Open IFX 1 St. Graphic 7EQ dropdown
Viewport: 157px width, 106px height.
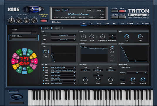63,67
